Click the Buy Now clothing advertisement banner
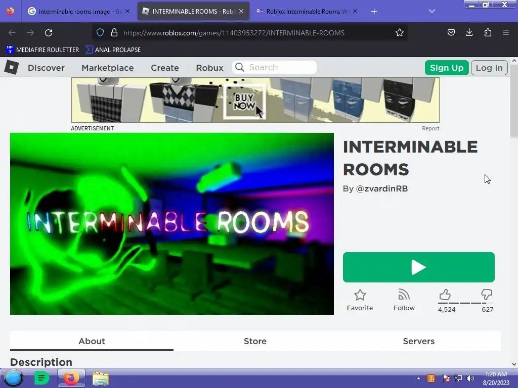 (255, 100)
